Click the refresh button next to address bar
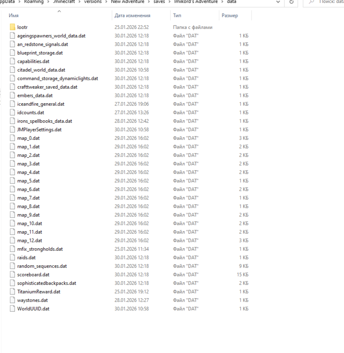Viewport: 344px width, 353px height. pyautogui.click(x=291, y=2)
